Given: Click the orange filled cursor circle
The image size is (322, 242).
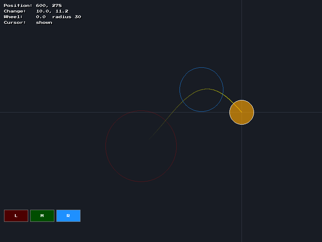Looking at the screenshot, I should 242,113.
